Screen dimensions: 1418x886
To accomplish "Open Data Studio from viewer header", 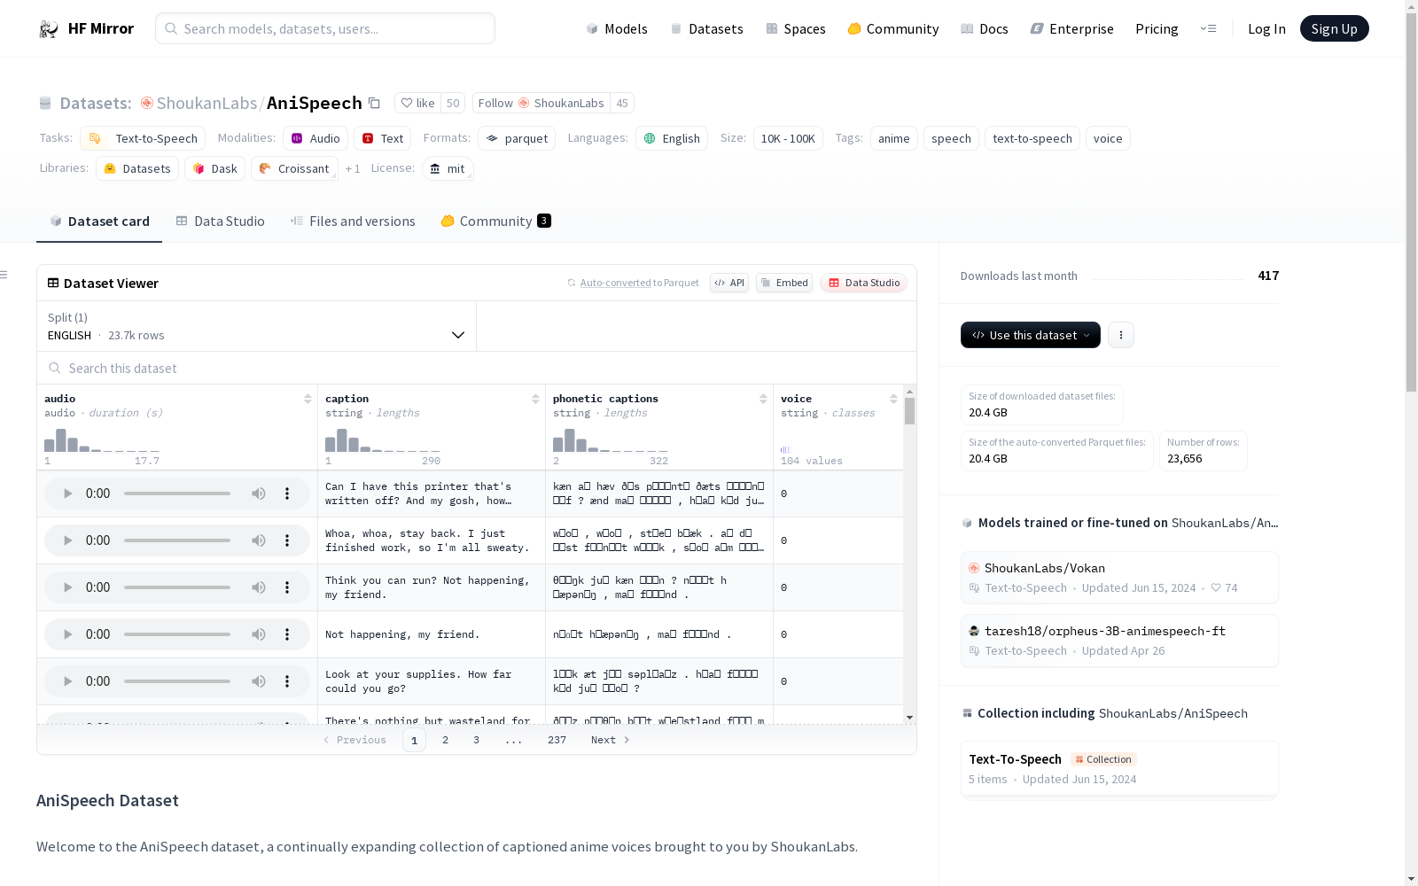I will [x=864, y=283].
